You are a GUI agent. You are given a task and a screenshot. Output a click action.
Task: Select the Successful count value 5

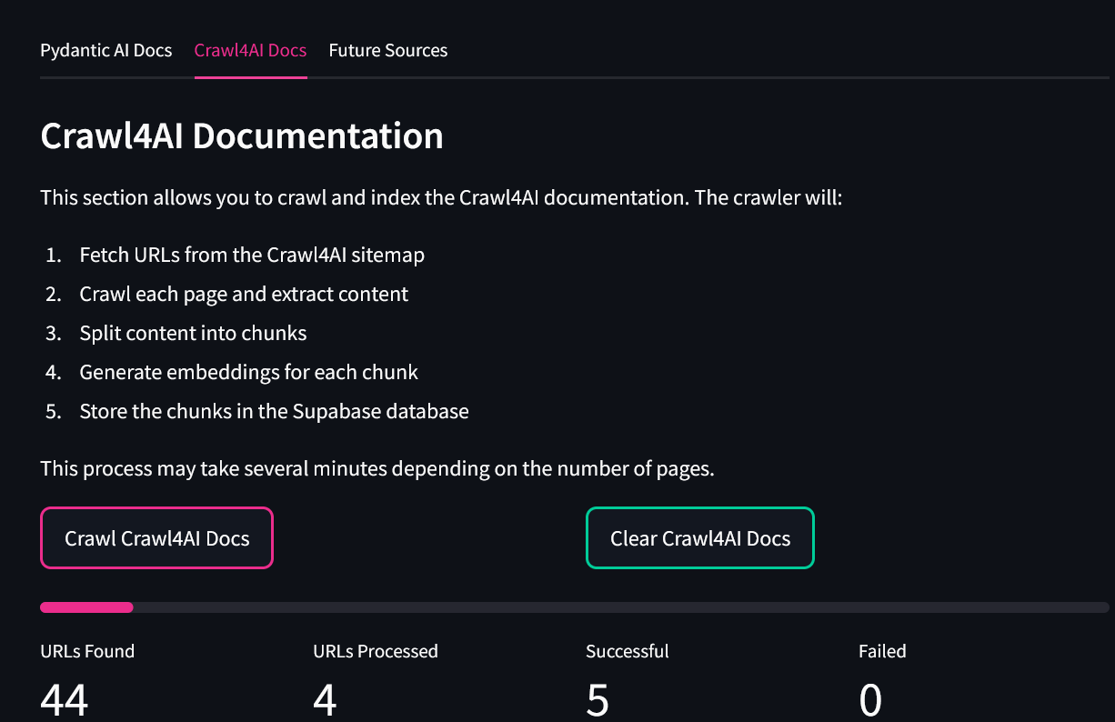(x=598, y=700)
